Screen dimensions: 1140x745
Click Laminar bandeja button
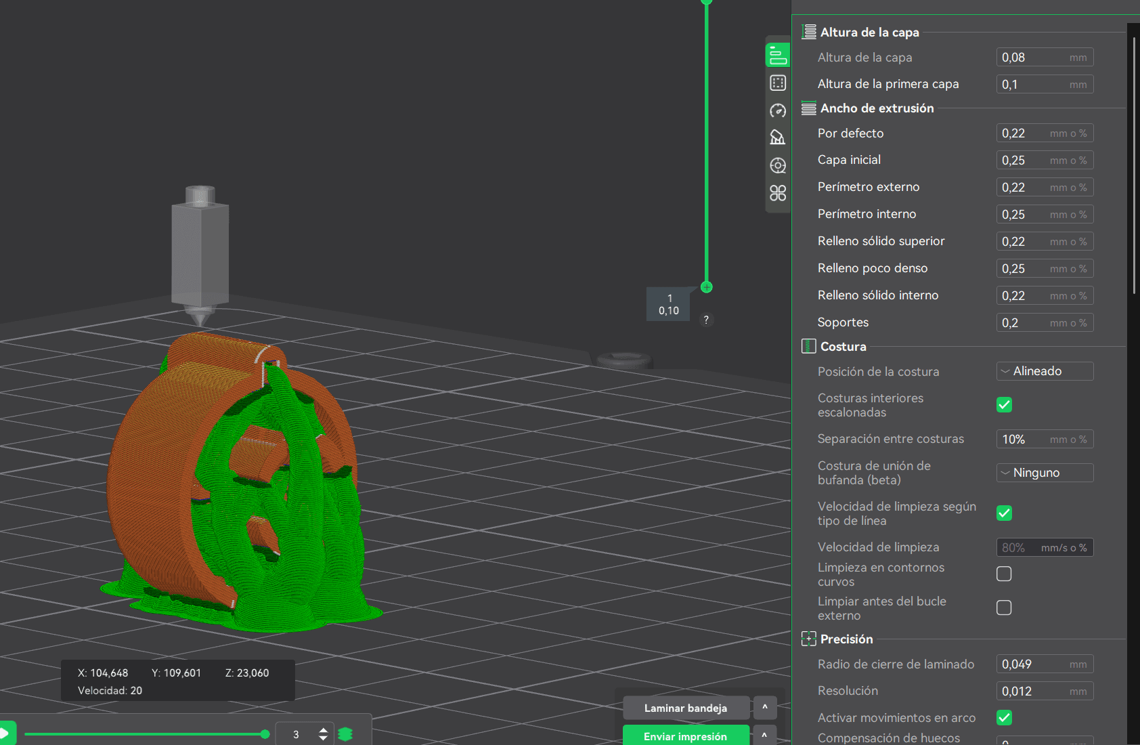tap(686, 708)
